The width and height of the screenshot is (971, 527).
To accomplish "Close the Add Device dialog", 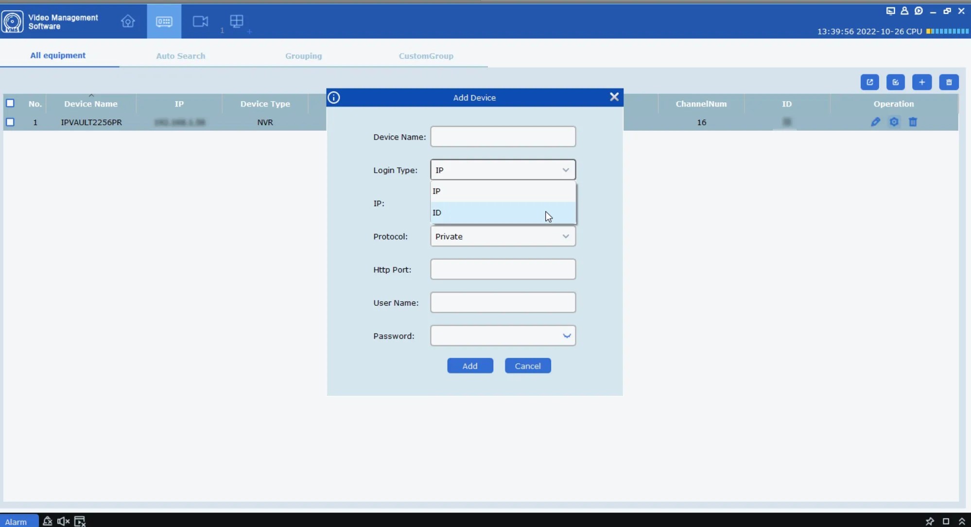I will click(614, 97).
